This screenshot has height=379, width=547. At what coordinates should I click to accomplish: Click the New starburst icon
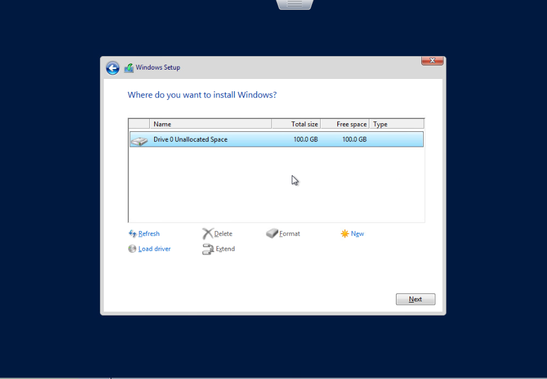(x=345, y=234)
